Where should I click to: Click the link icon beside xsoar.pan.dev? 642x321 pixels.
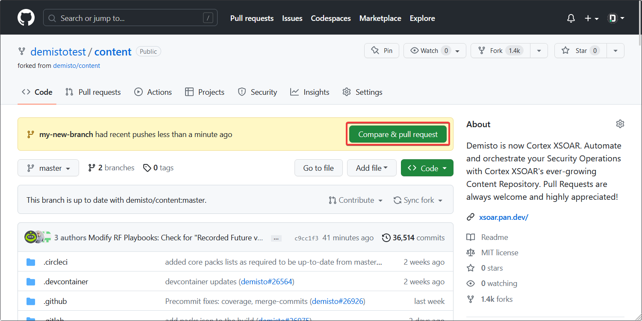[x=471, y=217]
